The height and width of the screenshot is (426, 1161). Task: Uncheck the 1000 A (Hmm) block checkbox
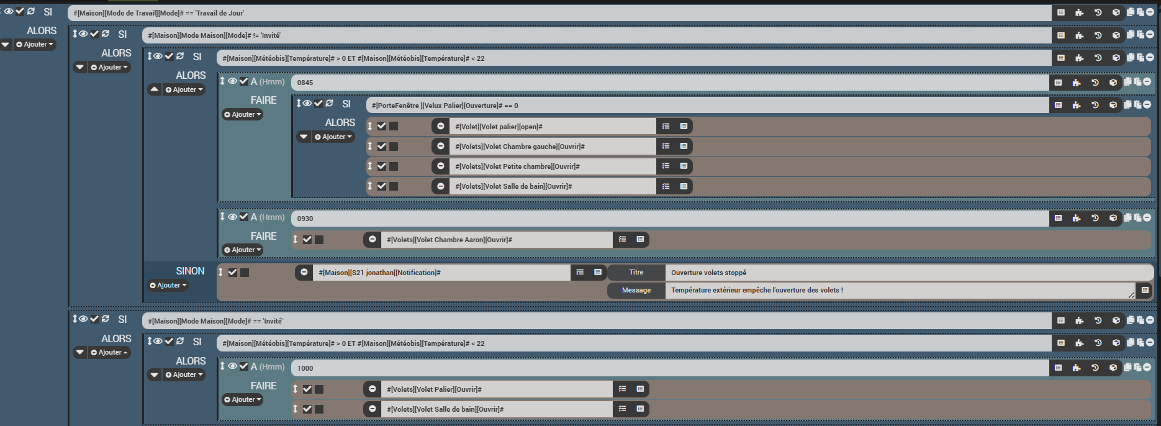244,366
